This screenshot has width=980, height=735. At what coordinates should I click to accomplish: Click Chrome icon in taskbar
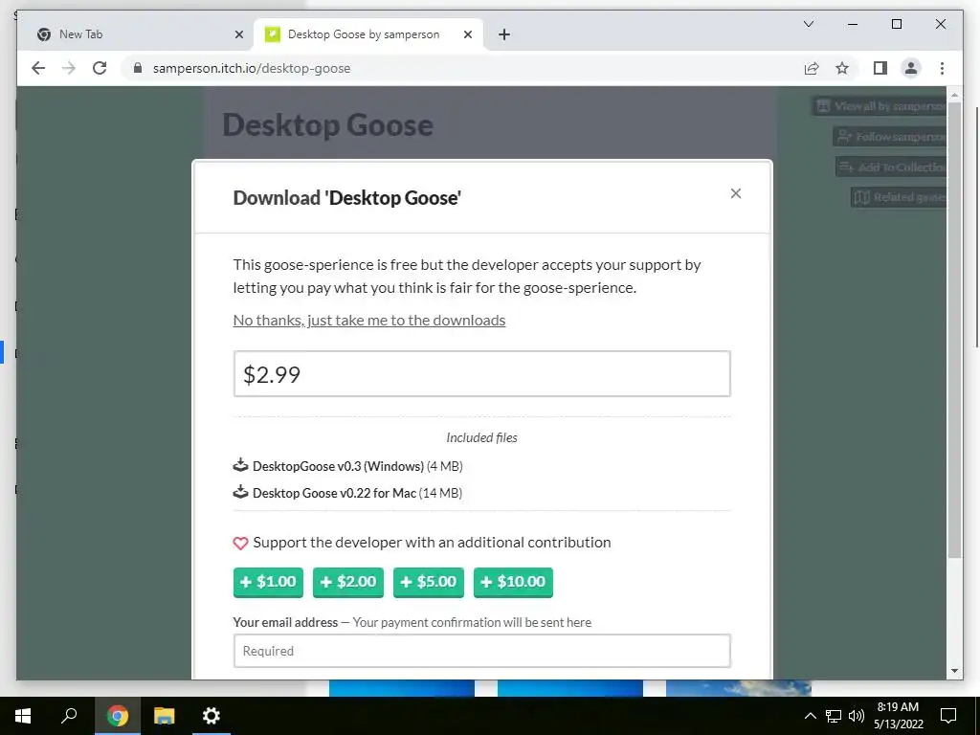click(x=118, y=716)
